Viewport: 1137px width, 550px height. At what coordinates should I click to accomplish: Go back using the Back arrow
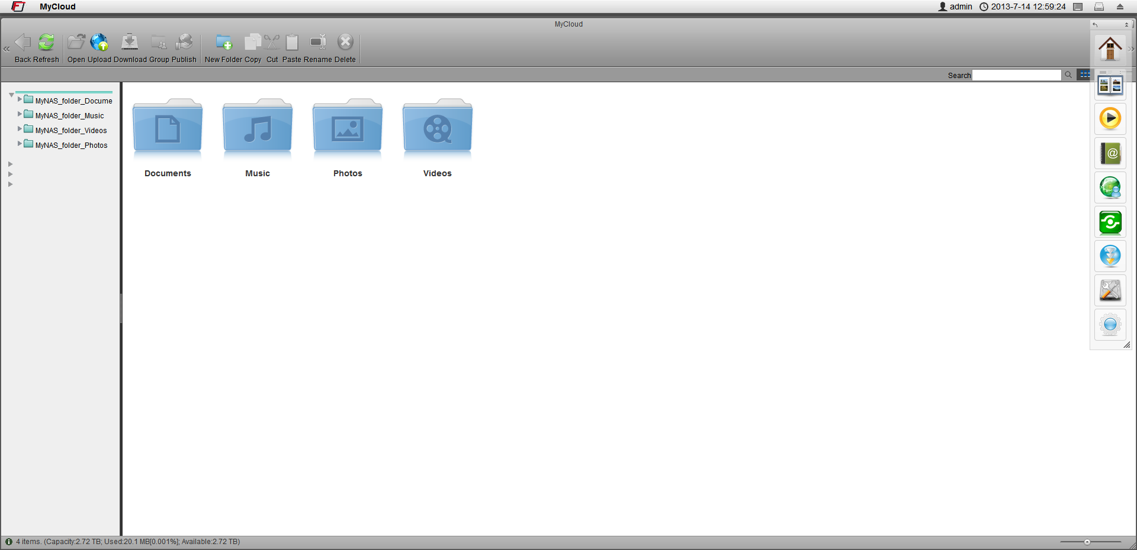pyautogui.click(x=23, y=43)
